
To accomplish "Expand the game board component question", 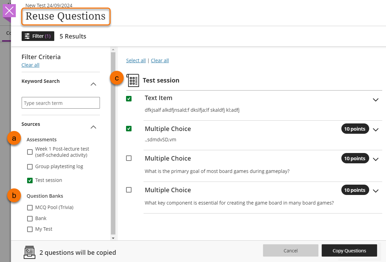I will pos(375,191).
